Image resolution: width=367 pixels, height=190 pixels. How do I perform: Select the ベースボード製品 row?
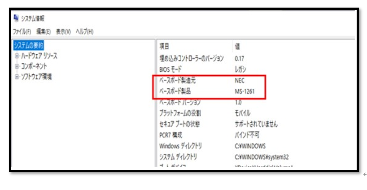pos(175,91)
